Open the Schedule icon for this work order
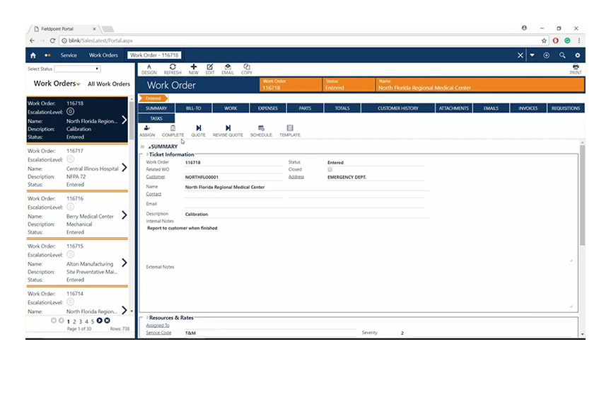The width and height of the screenshot is (611, 412). (x=261, y=130)
